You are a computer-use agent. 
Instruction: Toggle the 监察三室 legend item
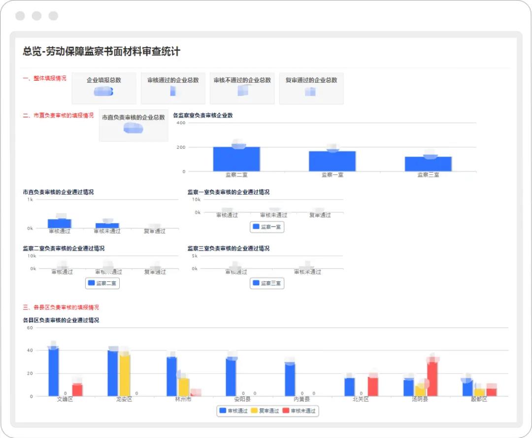[x=267, y=283]
